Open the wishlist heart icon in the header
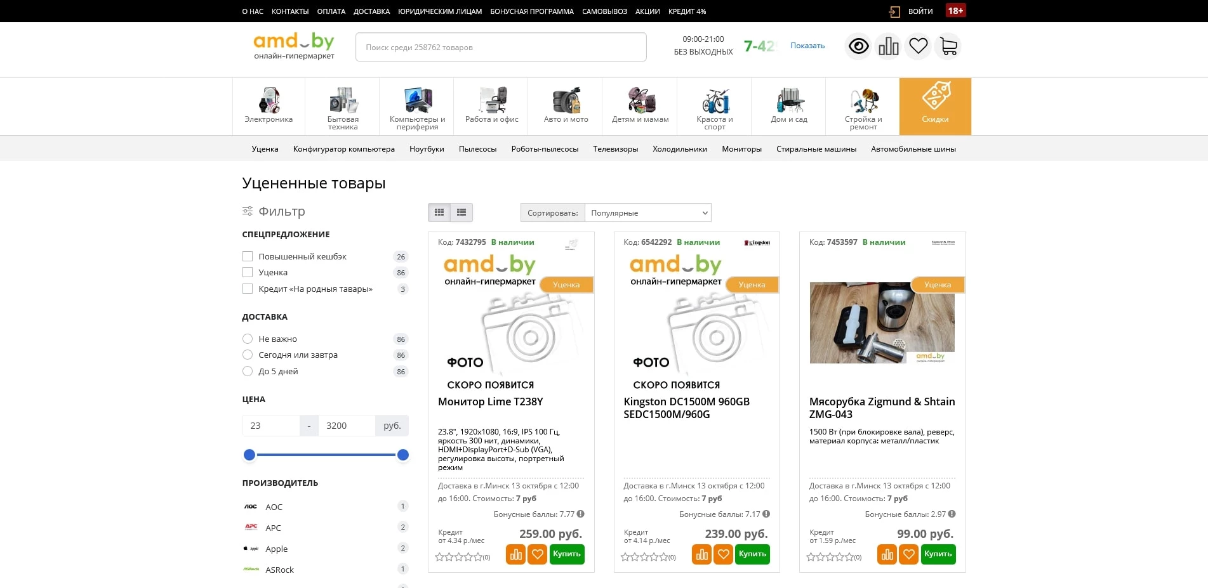This screenshot has width=1208, height=588. [918, 46]
